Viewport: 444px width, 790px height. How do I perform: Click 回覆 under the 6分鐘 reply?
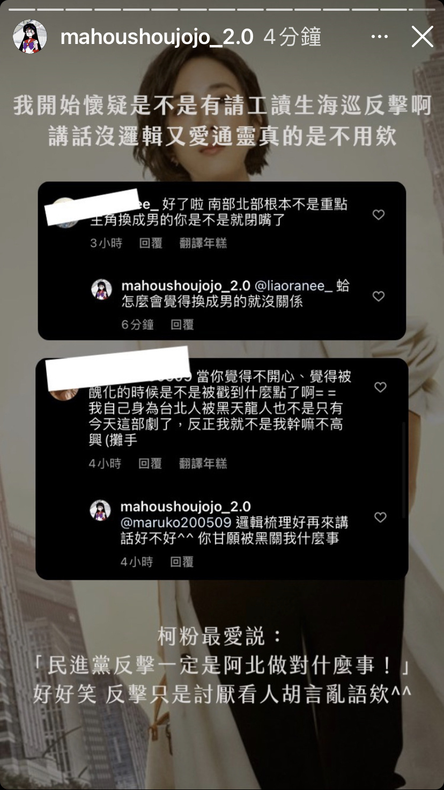click(x=182, y=324)
